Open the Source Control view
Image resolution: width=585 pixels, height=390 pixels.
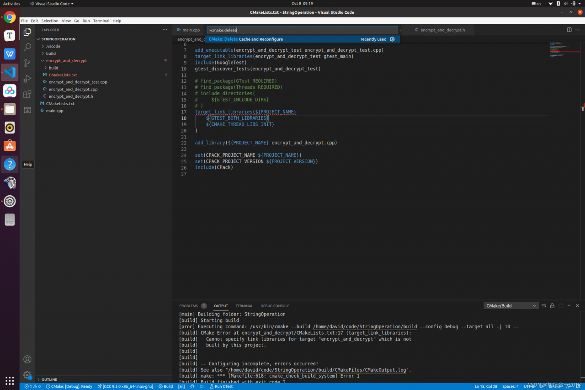[x=27, y=63]
